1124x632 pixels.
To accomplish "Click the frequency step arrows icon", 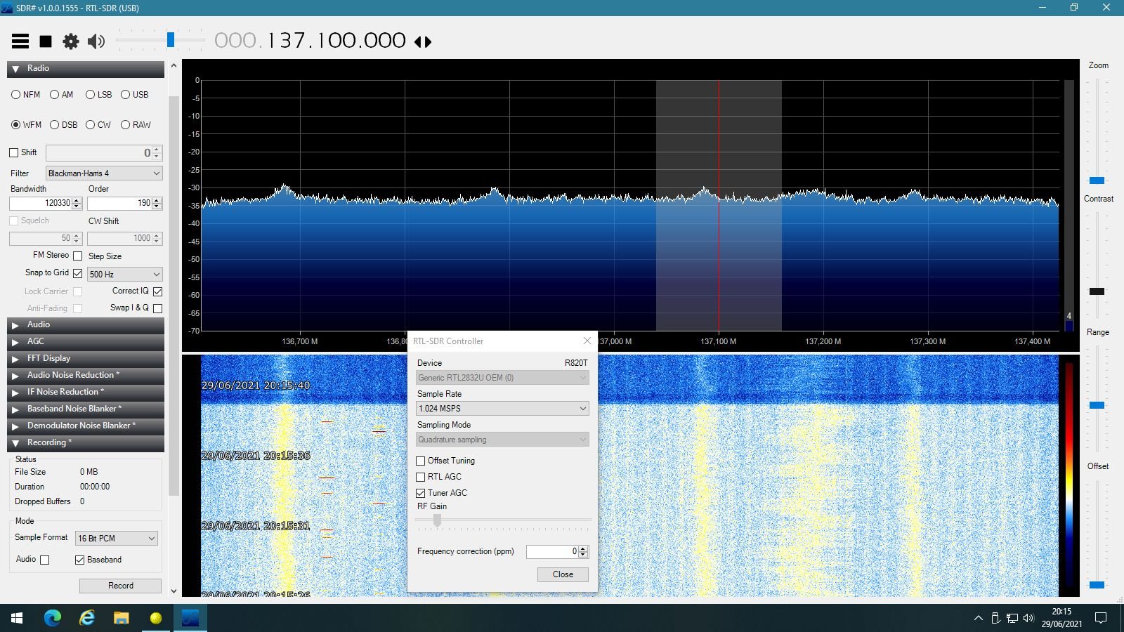I will pos(423,41).
